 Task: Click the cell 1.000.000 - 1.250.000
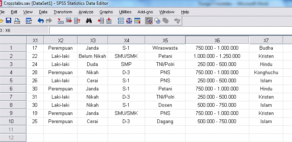pyautogui.click(x=217, y=56)
